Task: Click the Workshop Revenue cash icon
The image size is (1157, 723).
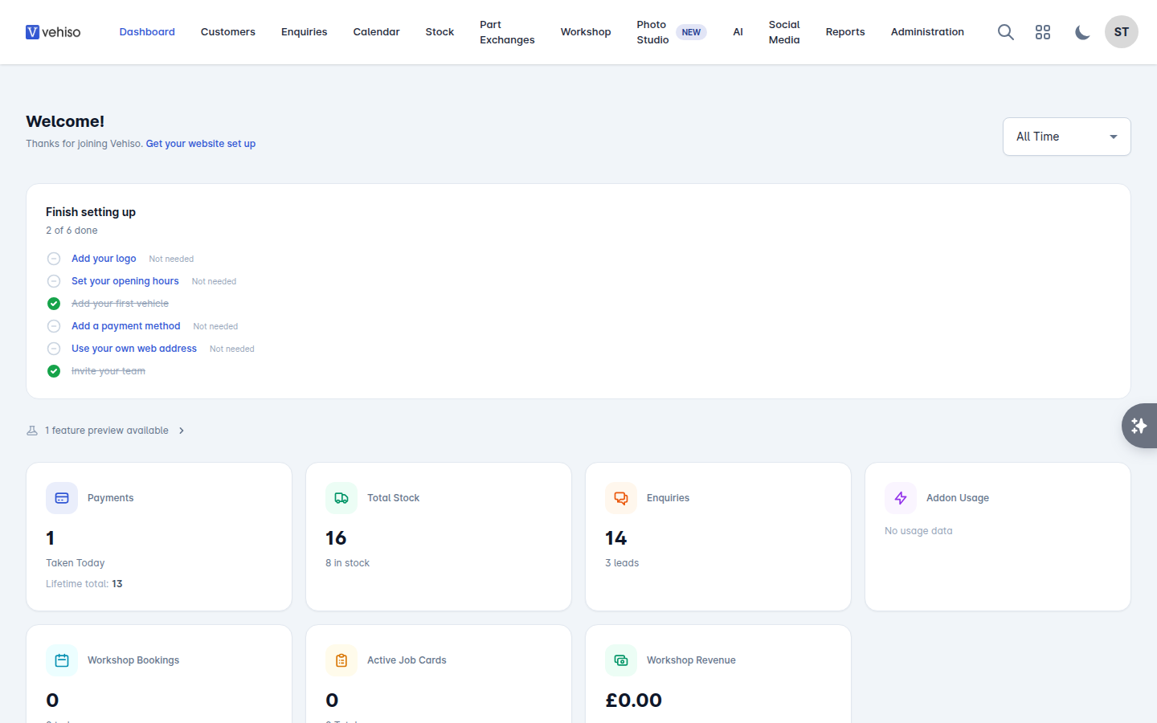Action: [x=621, y=660]
